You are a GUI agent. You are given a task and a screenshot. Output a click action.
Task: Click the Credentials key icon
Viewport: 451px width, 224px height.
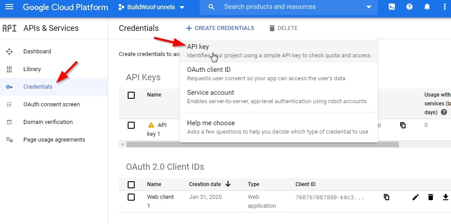point(9,87)
